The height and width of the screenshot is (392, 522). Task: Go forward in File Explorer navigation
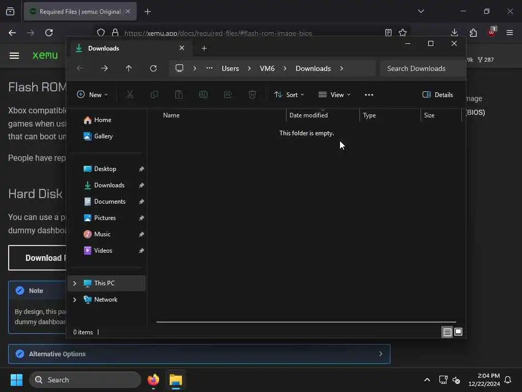[105, 68]
